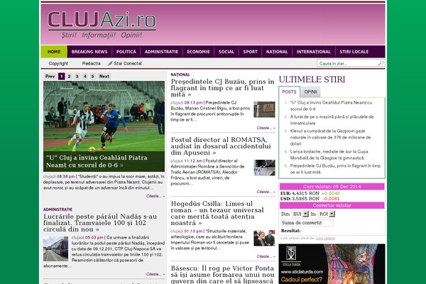The height and width of the screenshot is (284, 426).
Task: Open post Larisa Iordache medalie de aur
Action: tap(329, 155)
